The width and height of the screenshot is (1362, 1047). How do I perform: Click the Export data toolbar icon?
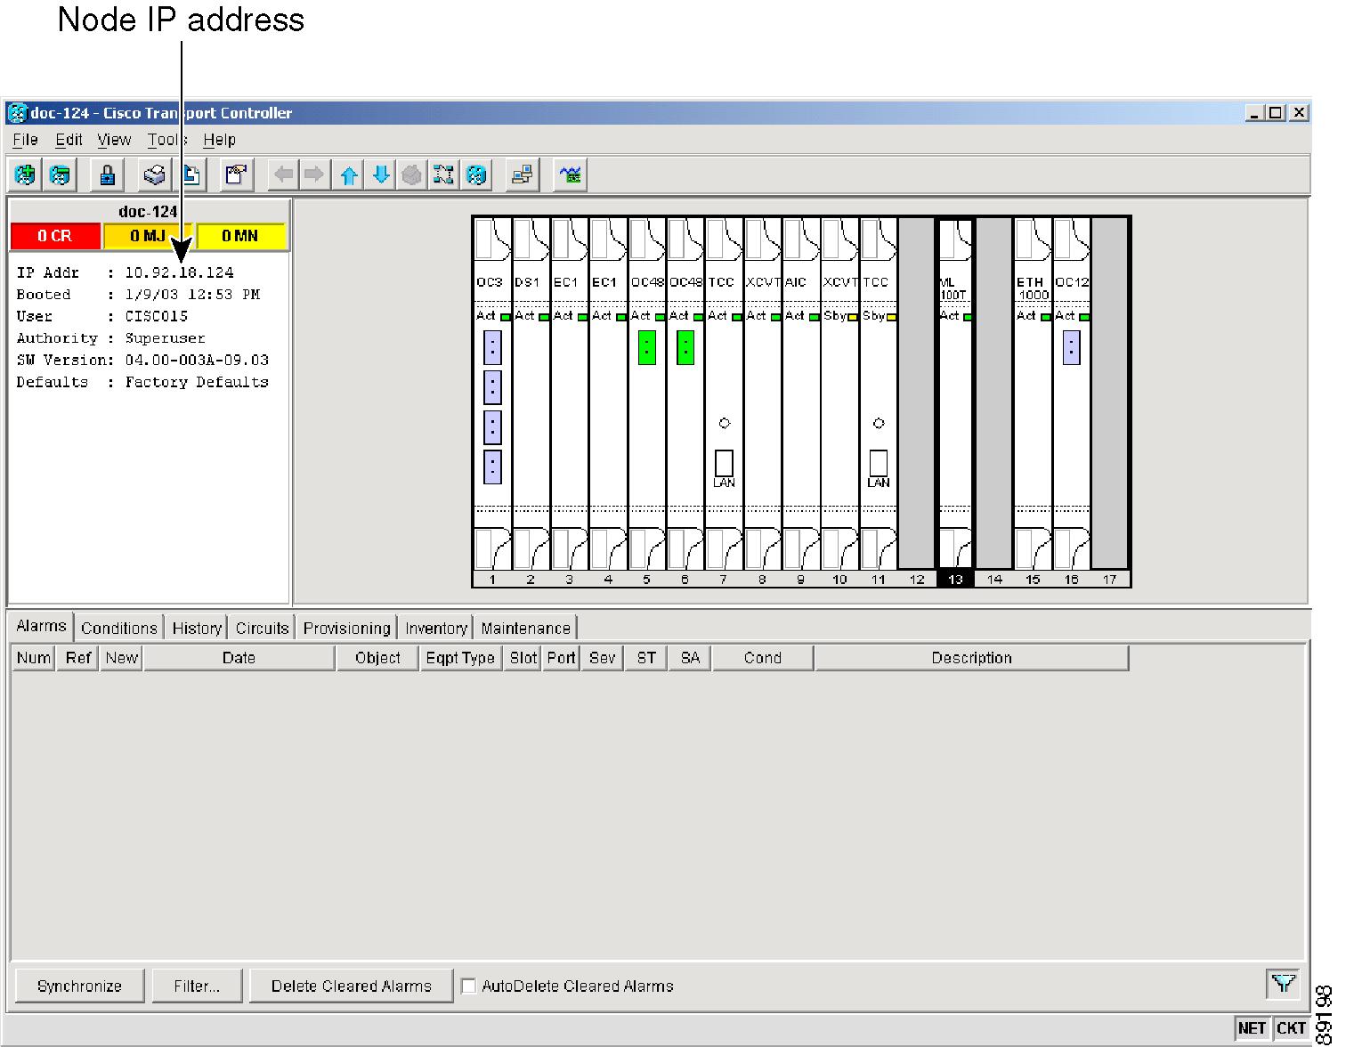(191, 174)
